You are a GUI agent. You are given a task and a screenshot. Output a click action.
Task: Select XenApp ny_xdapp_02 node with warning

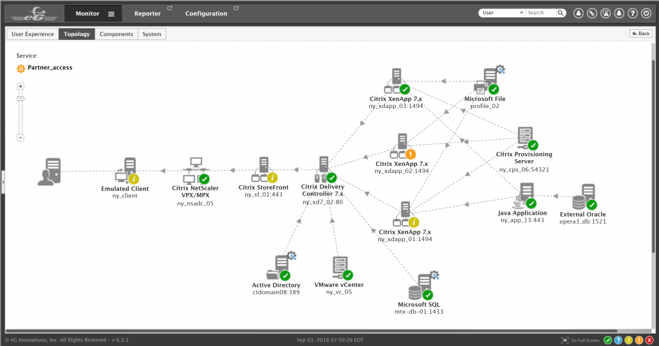pos(403,147)
